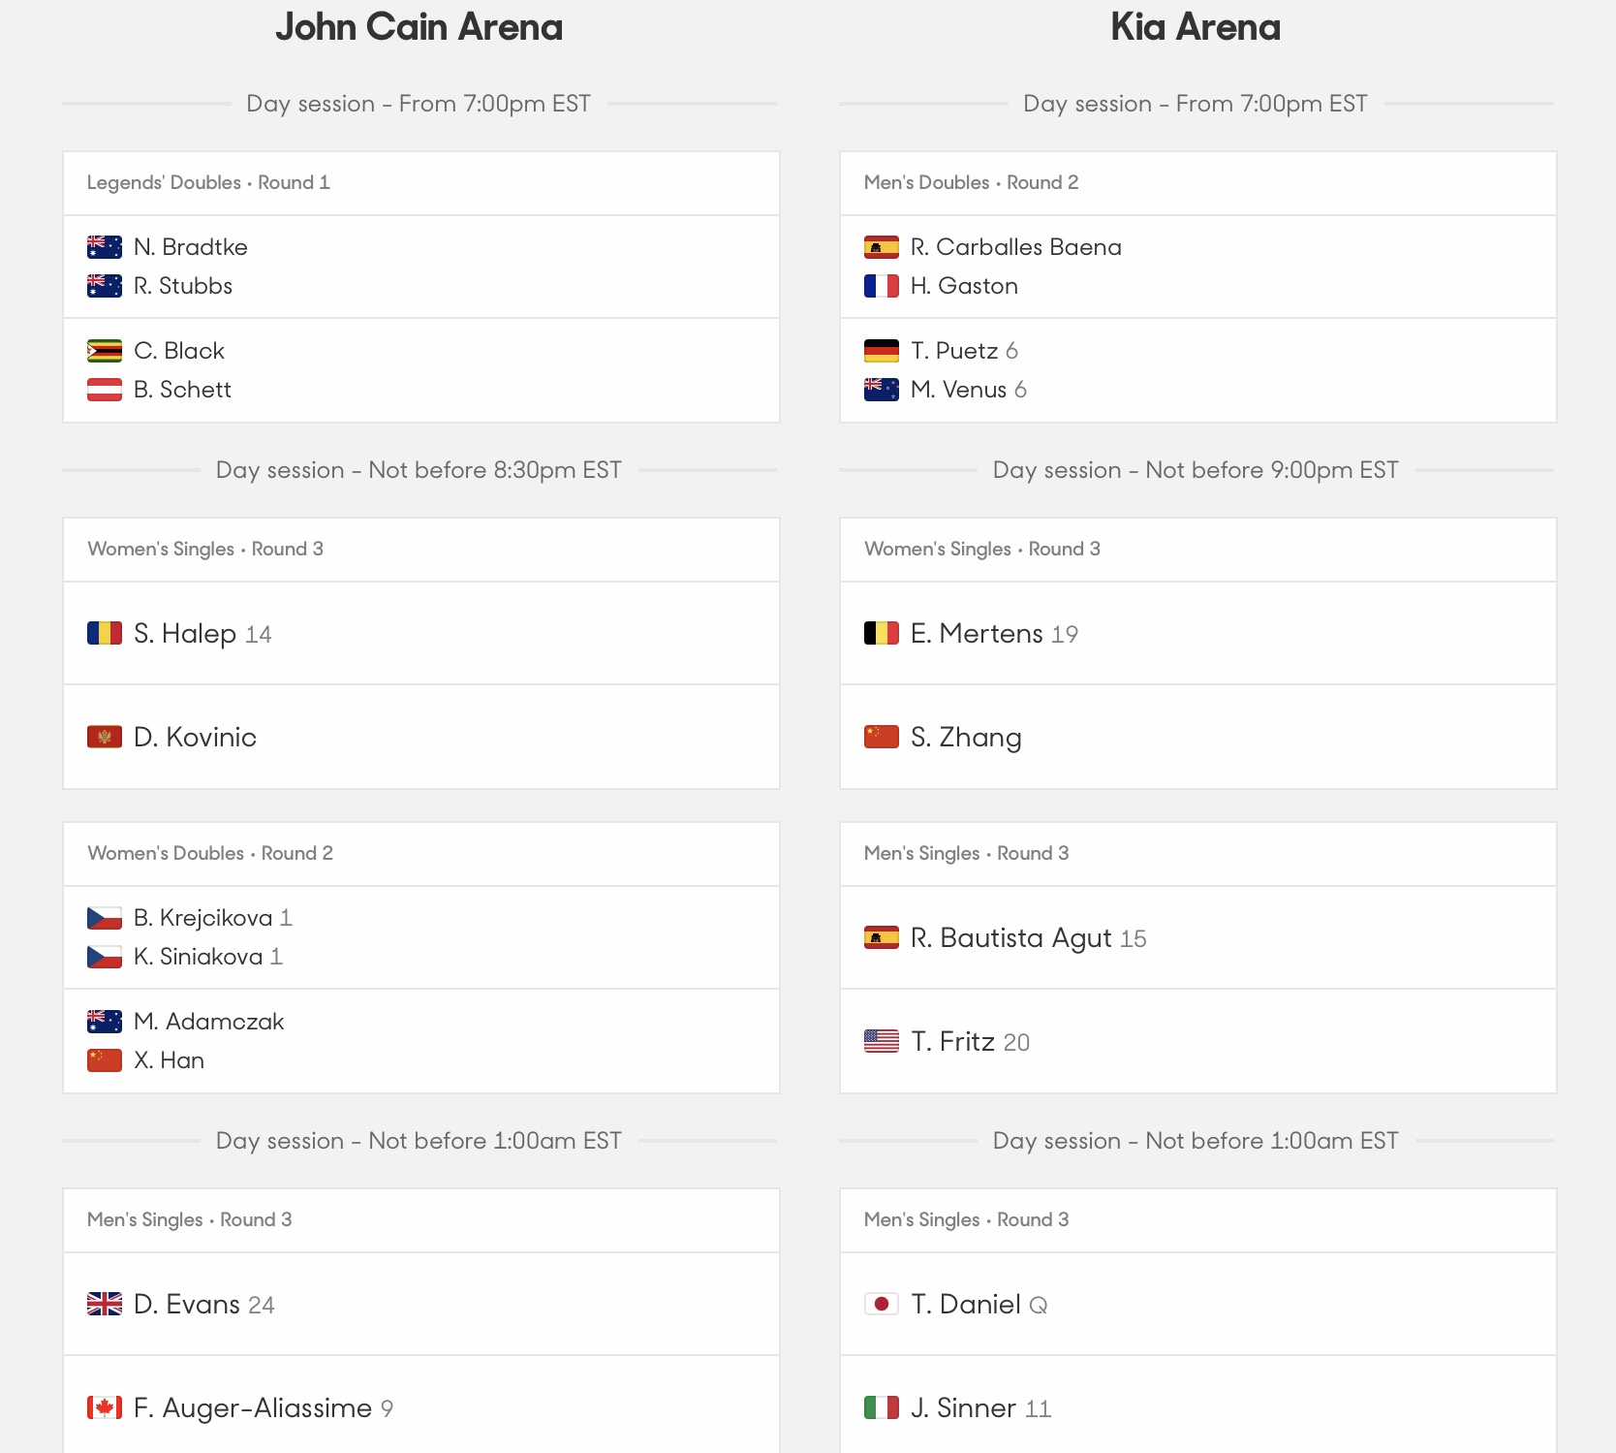The image size is (1616, 1453).
Task: Open R. Bautista Agut player link
Action: [1010, 938]
